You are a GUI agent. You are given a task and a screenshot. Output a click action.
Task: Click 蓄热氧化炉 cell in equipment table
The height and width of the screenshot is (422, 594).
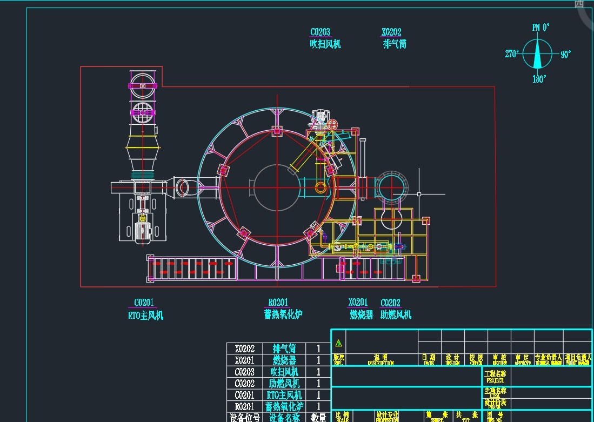tap(284, 406)
